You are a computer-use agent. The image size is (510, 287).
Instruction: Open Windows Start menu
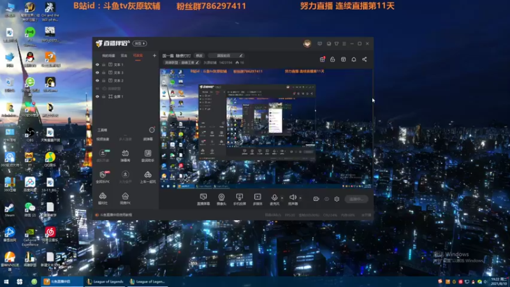6,281
